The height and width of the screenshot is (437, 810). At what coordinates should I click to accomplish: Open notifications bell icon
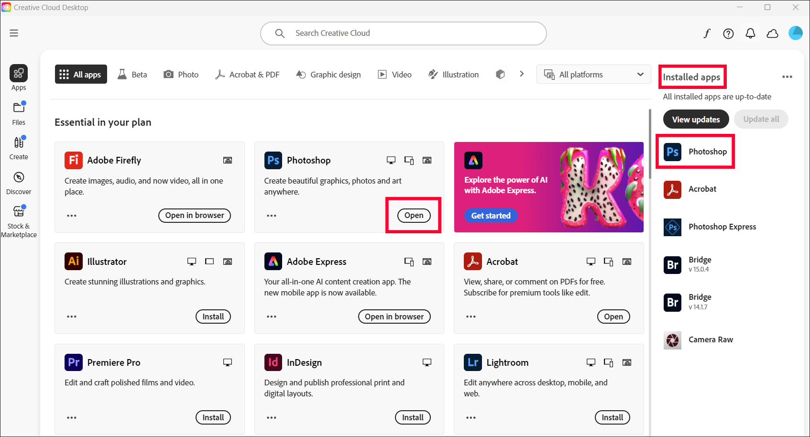point(750,33)
